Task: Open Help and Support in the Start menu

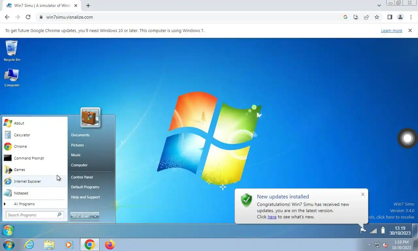Action: pyautogui.click(x=86, y=197)
